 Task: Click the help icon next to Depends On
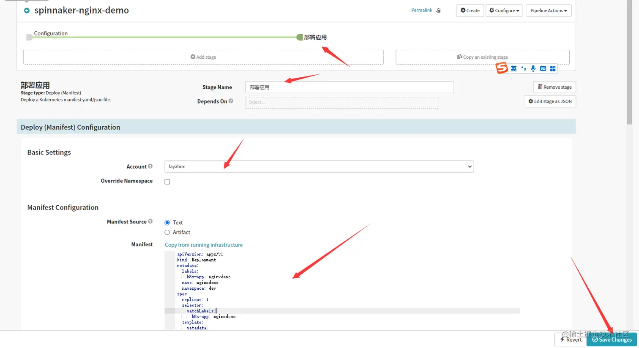coord(231,101)
